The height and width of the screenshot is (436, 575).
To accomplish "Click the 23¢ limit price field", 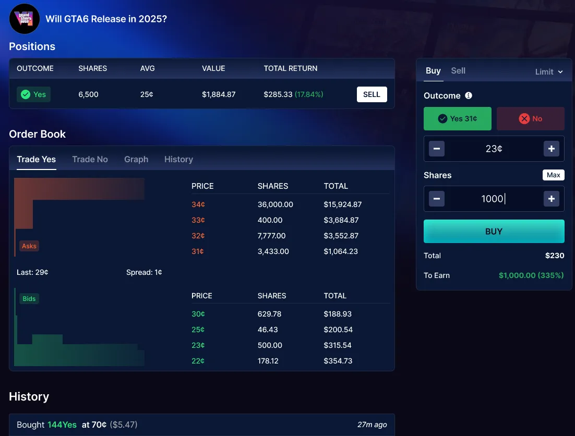I will click(494, 149).
